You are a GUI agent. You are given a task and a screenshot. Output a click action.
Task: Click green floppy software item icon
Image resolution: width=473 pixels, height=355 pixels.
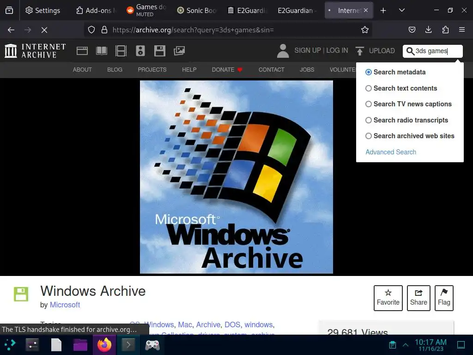(x=21, y=294)
